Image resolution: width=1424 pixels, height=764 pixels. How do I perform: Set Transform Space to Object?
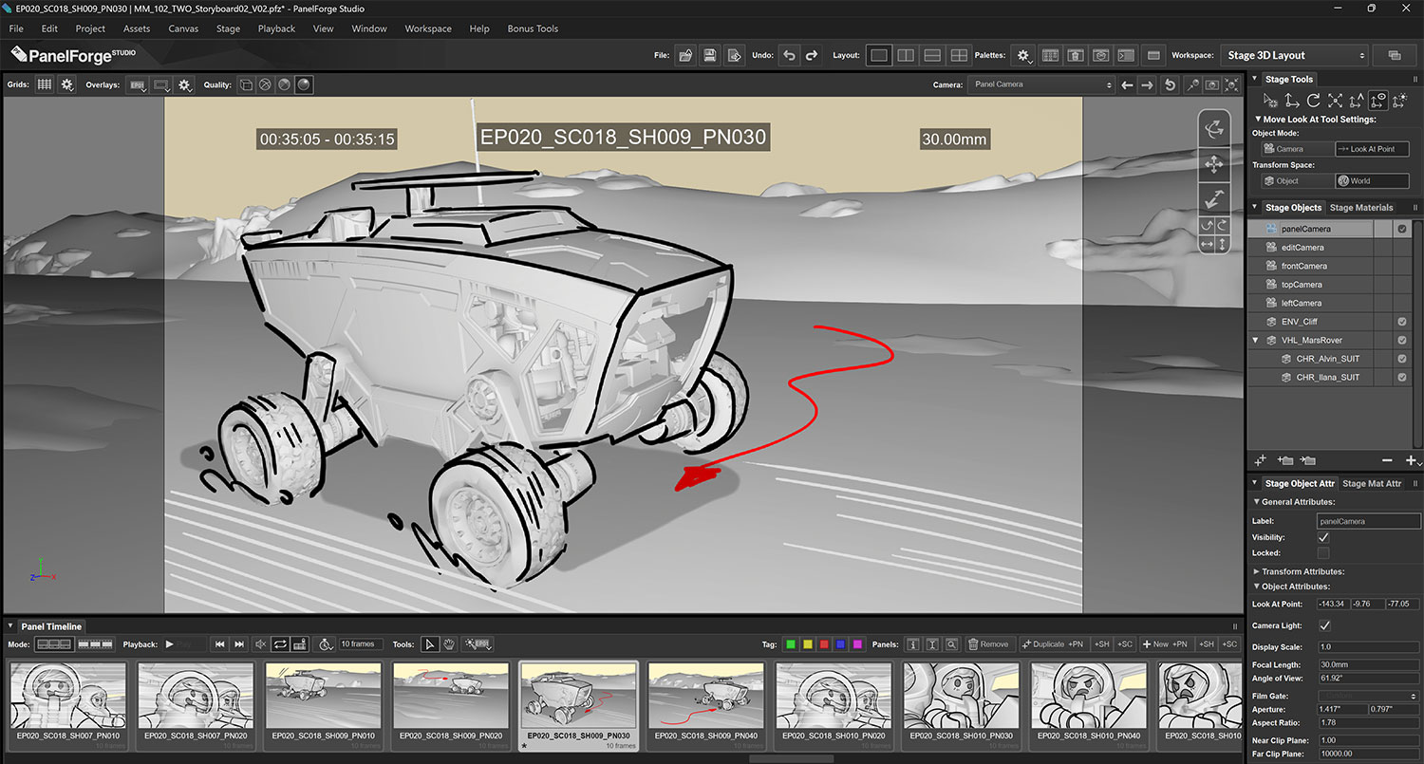[1297, 180]
